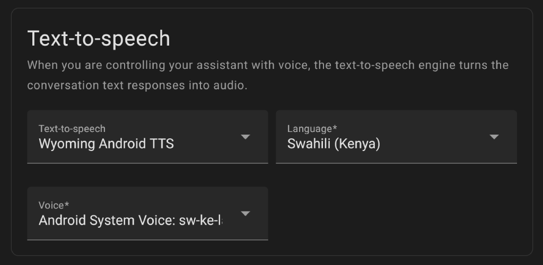Click the Swahili (Kenya) value text
The width and height of the screenshot is (543, 265).
(334, 144)
